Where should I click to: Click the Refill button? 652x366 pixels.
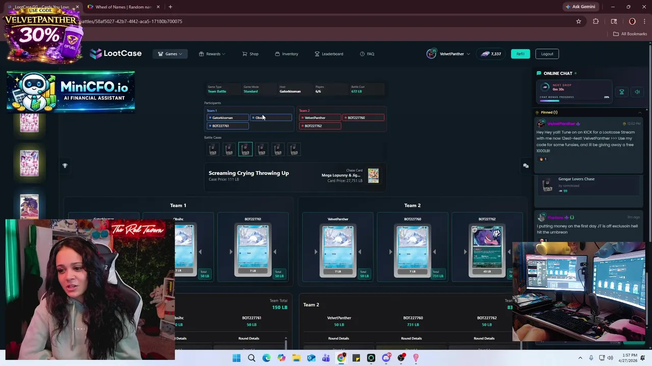520,54
